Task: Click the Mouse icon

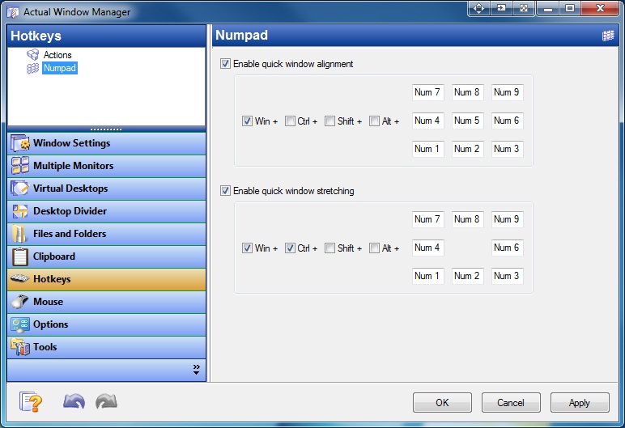Action: pyautogui.click(x=19, y=302)
